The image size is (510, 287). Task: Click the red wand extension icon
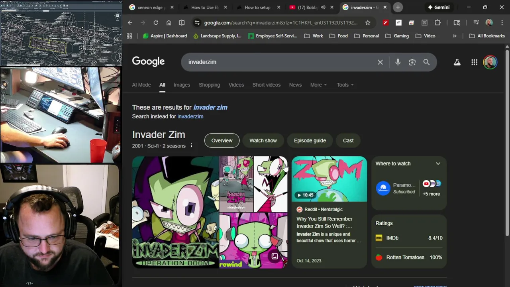(385, 23)
